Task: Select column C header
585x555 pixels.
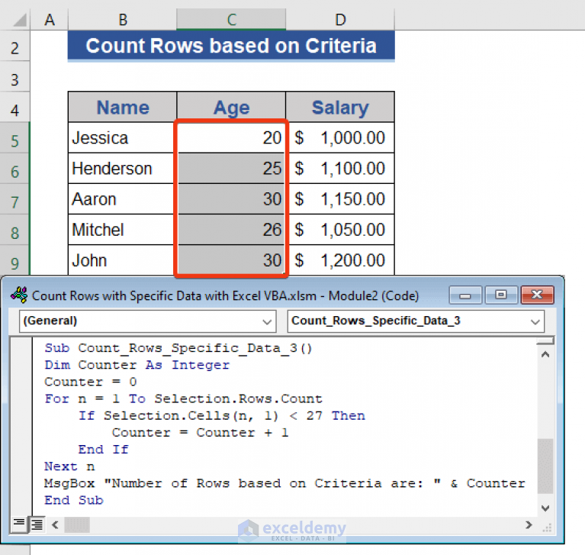Action: (231, 20)
